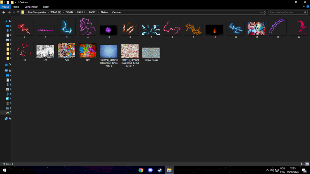The height and width of the screenshot is (174, 310).
Task: Click the Pesquisar em Cartoon search box
Action: (287, 12)
